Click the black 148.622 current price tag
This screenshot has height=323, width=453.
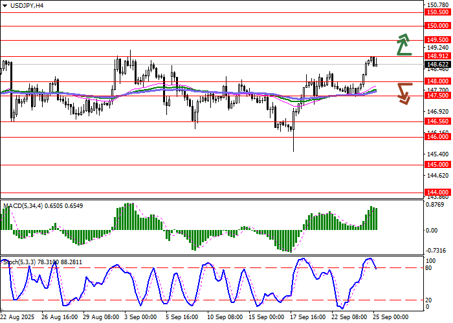(437, 65)
